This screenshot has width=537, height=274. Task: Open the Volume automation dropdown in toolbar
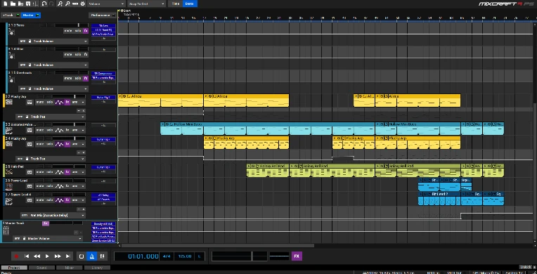pyautogui.click(x=106, y=4)
